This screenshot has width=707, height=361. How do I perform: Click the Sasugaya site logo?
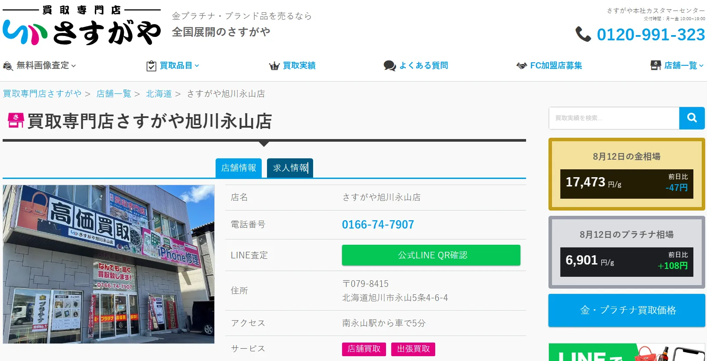82,25
